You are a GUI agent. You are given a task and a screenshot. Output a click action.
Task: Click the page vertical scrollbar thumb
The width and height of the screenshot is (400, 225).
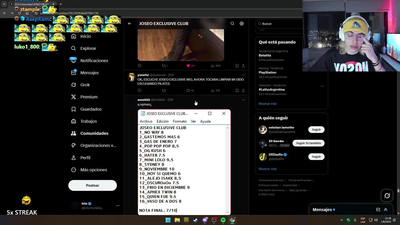(398, 191)
